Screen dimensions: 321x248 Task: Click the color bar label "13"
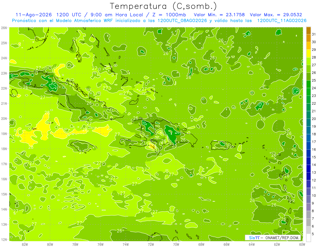314,173
